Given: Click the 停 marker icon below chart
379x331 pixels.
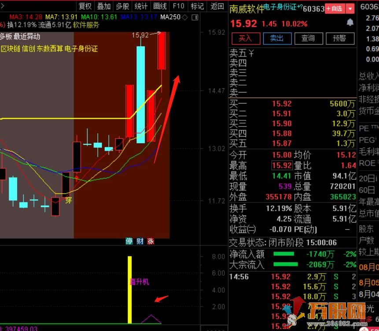Looking at the screenshot, I should click(x=129, y=241).
